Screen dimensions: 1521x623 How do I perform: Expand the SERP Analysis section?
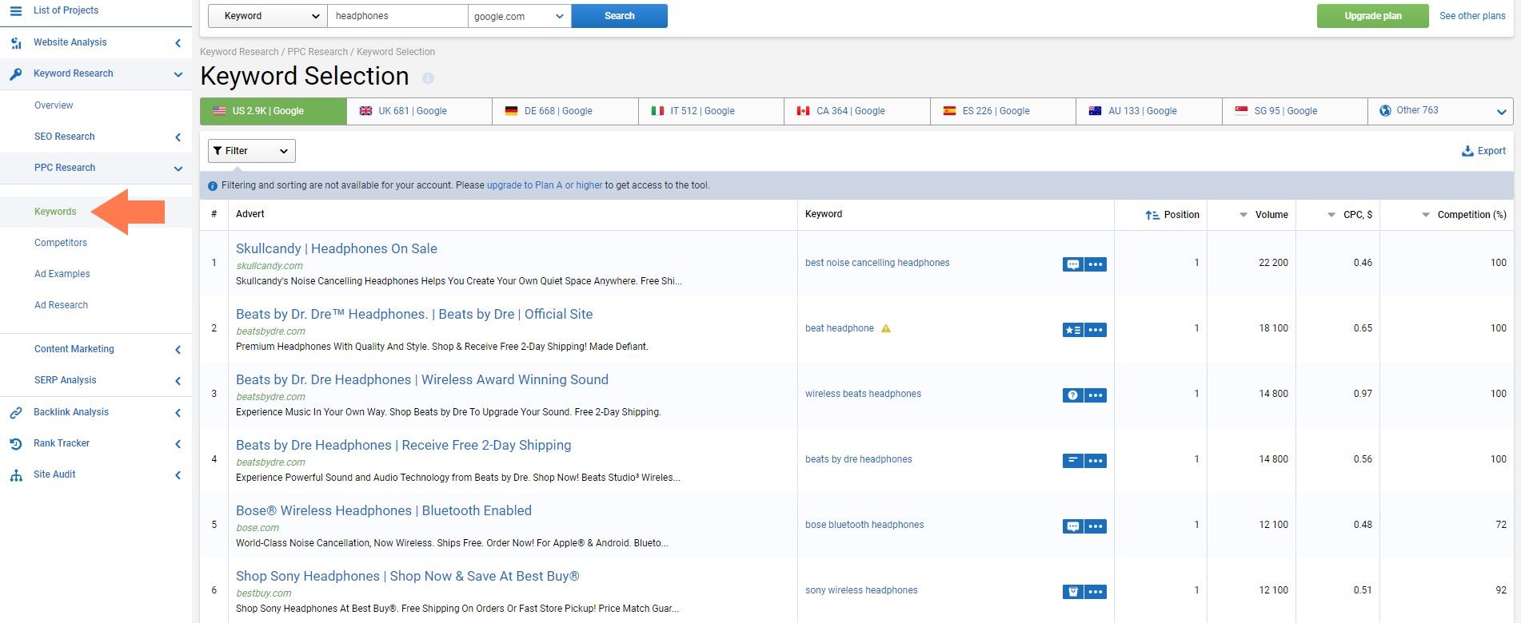coord(178,381)
